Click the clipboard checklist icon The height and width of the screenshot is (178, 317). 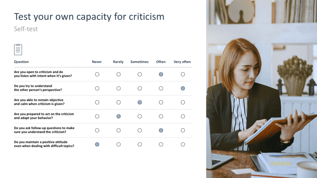tap(18, 50)
